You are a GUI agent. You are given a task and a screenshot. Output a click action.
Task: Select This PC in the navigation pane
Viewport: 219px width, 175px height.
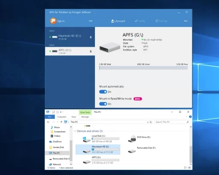(57, 153)
